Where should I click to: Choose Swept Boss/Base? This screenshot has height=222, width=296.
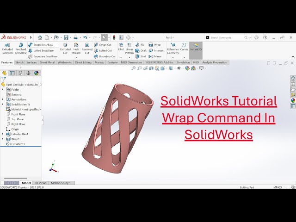pyautogui.click(x=41, y=45)
